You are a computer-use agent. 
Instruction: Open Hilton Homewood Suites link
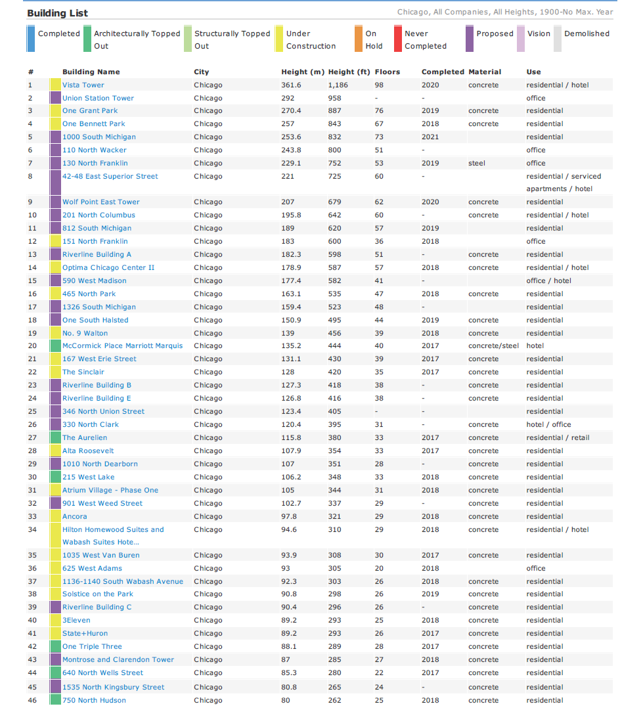(x=113, y=536)
